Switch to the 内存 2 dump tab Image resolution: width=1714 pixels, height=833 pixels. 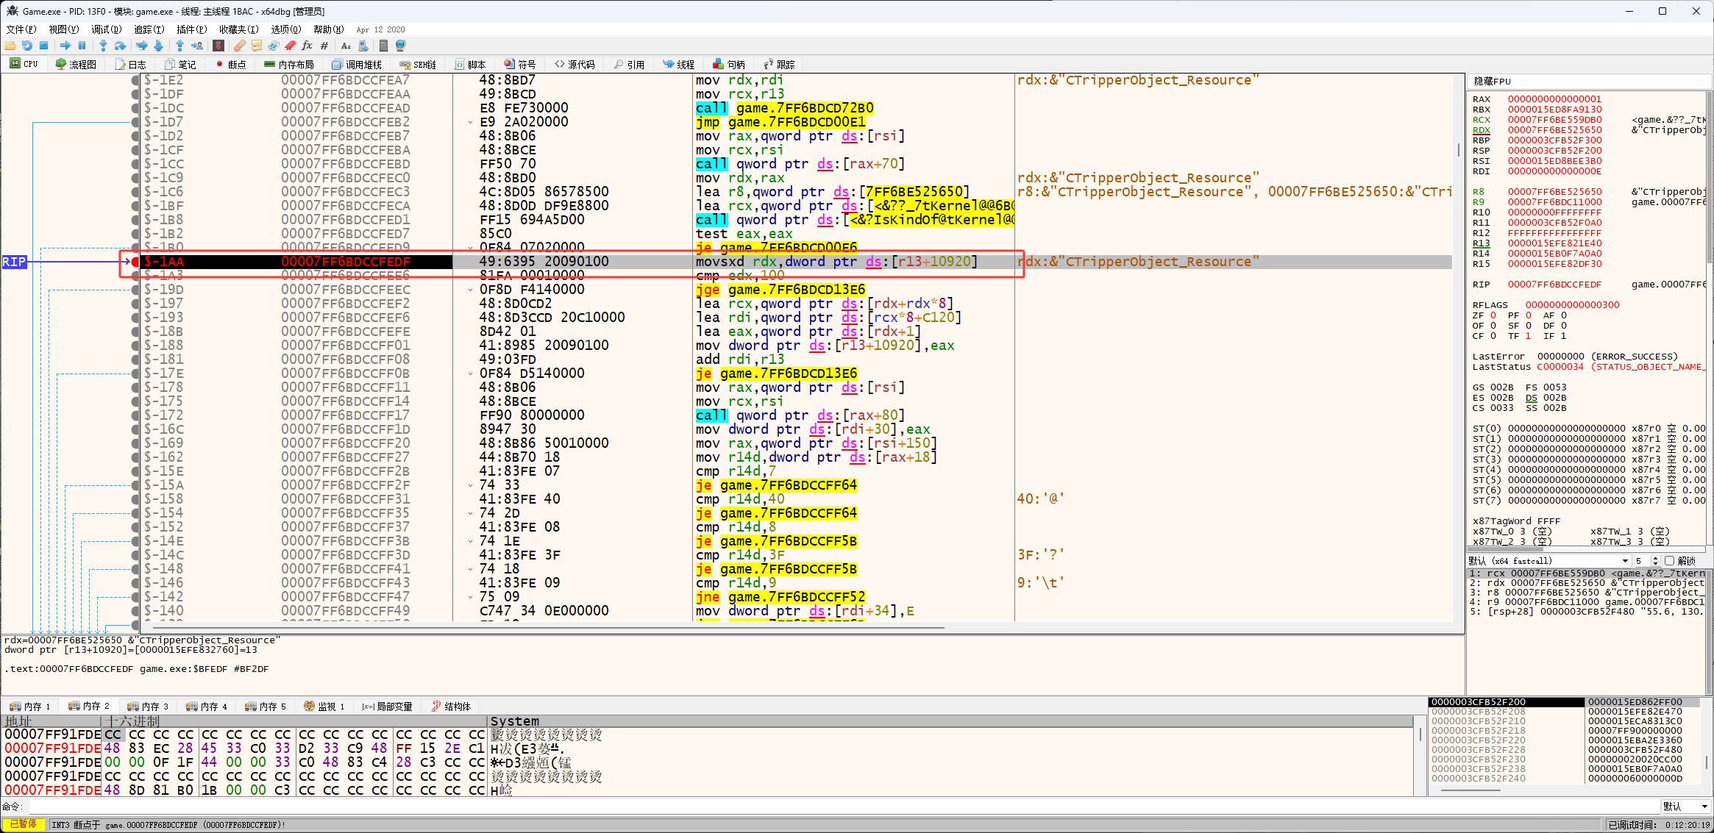pos(90,707)
